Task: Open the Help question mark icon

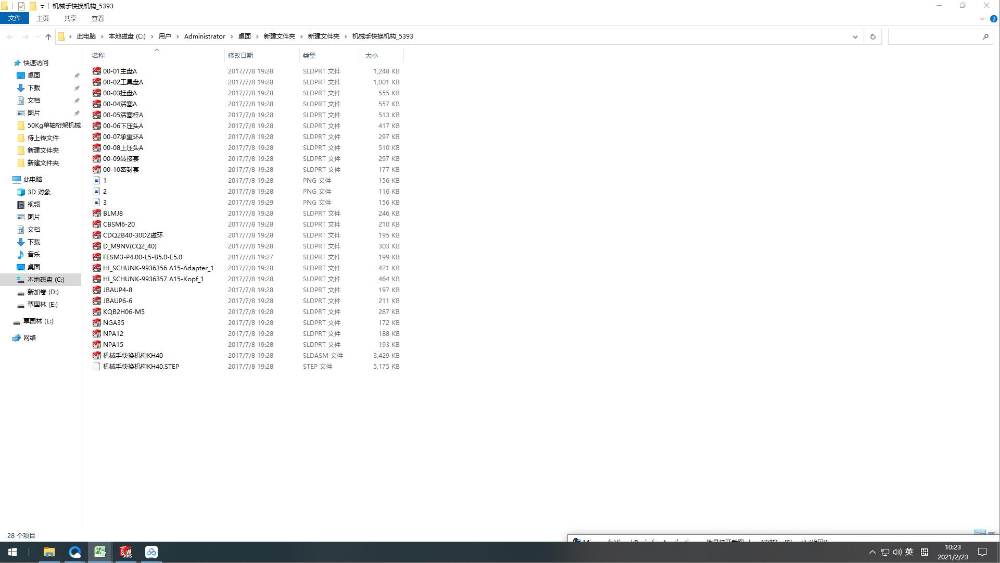Action: [993, 19]
